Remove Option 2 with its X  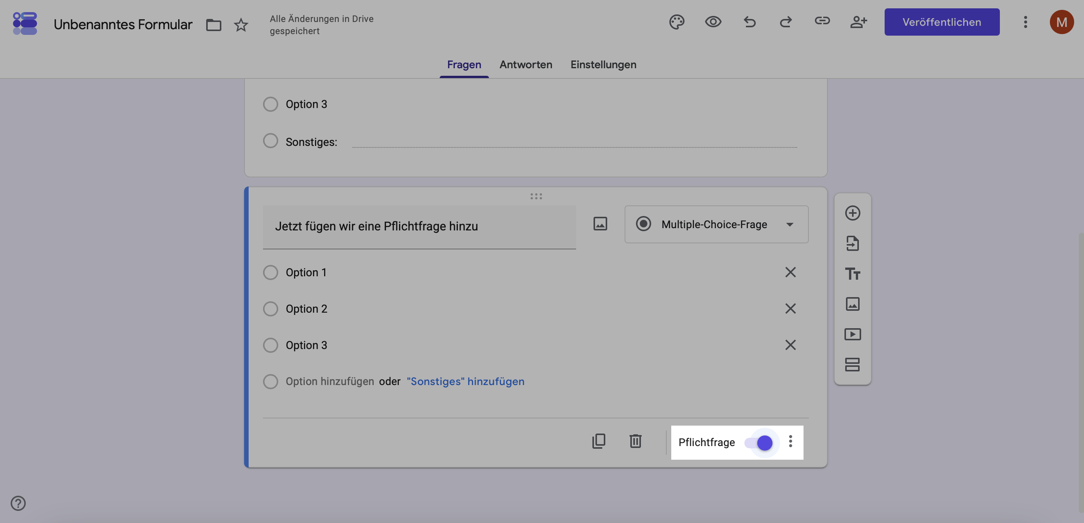tap(790, 309)
